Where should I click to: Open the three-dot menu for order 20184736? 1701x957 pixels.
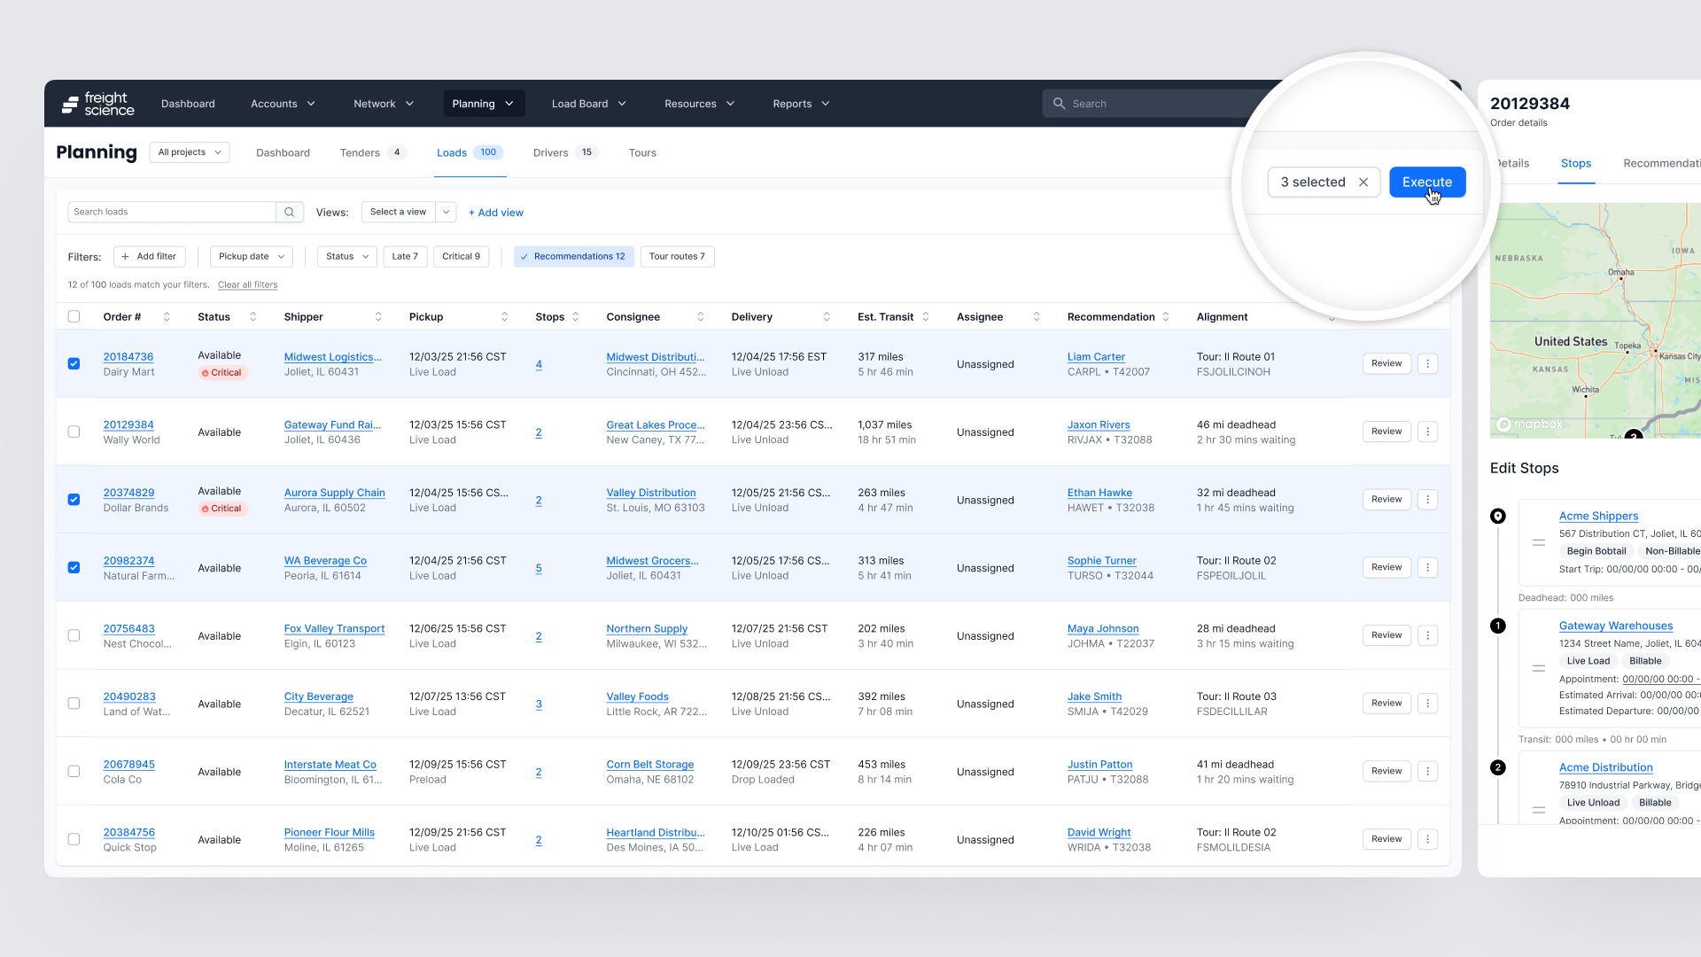[x=1427, y=364]
